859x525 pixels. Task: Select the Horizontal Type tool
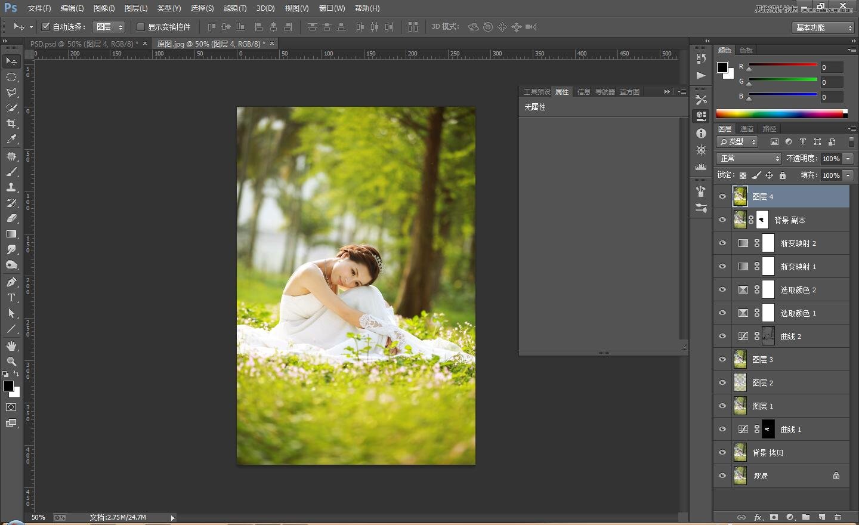click(x=11, y=298)
